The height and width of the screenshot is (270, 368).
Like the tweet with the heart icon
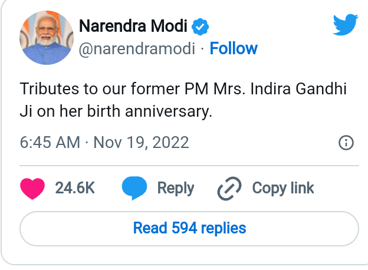(x=33, y=188)
